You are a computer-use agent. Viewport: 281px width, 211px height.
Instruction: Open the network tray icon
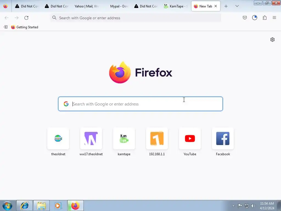(247, 206)
